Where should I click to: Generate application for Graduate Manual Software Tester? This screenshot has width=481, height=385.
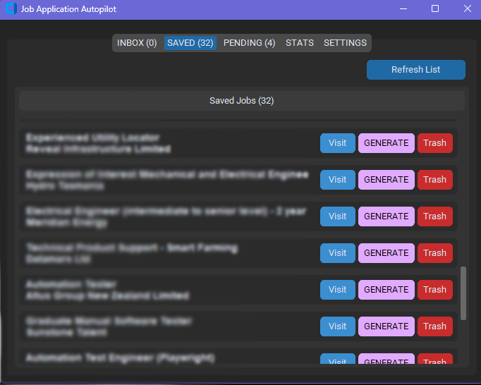386,326
